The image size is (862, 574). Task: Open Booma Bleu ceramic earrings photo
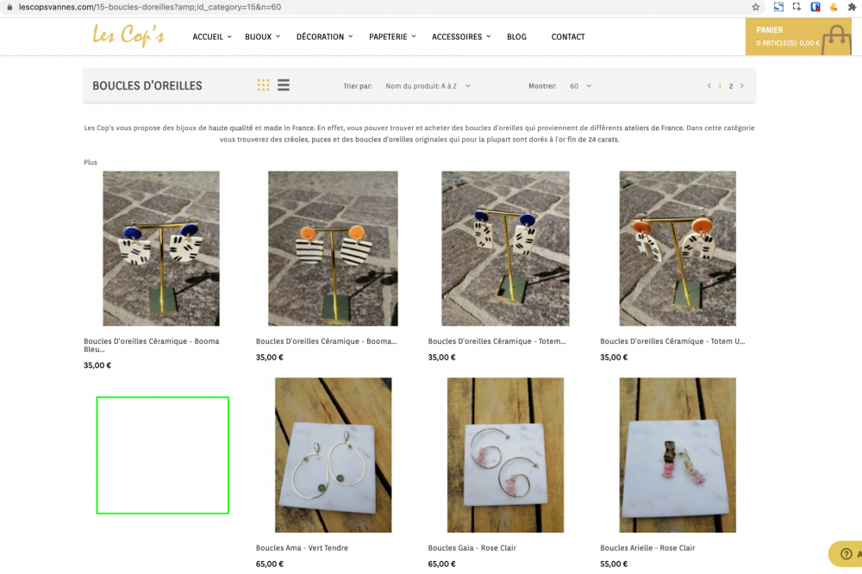161,248
